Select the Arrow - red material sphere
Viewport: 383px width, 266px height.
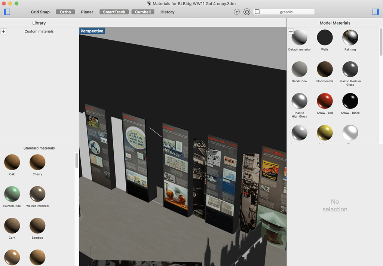coord(325,101)
